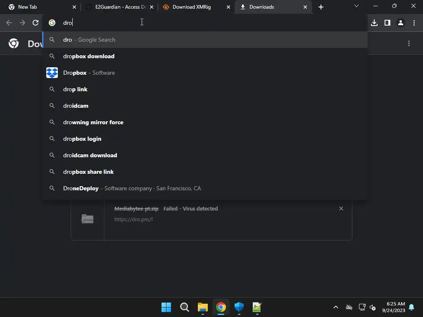Click the muted volume tray icon
The image size is (423, 317).
point(373,307)
